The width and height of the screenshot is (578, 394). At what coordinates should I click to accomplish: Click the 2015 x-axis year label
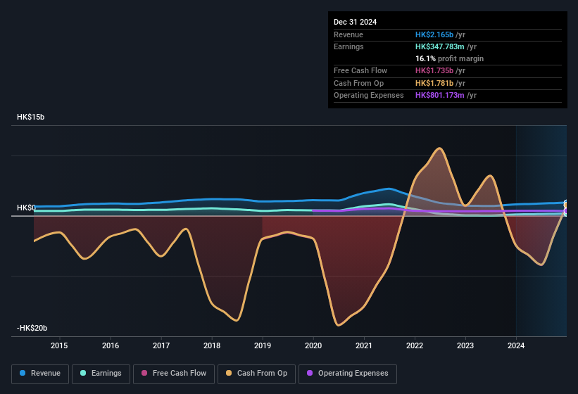[59, 345]
